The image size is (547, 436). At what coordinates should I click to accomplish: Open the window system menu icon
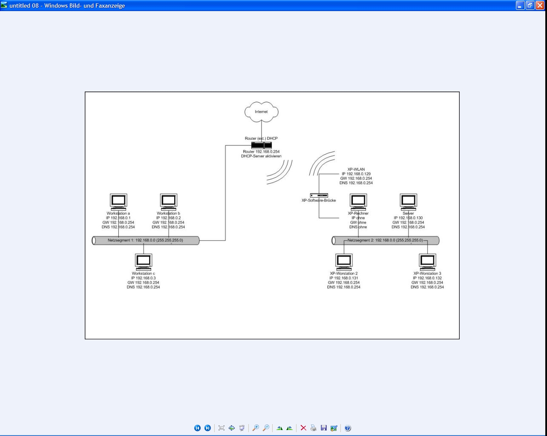[x=4, y=5]
